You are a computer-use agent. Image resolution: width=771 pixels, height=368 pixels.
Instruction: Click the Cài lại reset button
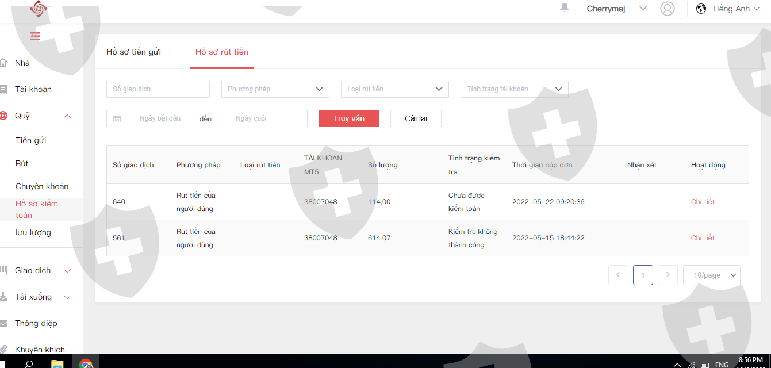416,118
